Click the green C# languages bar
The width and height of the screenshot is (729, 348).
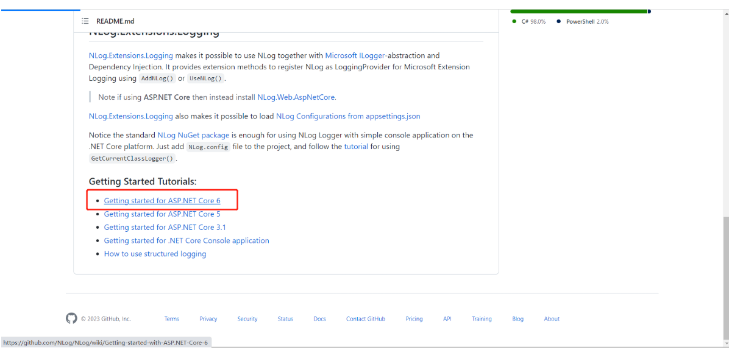[578, 11]
